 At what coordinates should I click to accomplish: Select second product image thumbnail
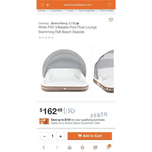coord(103,71)
